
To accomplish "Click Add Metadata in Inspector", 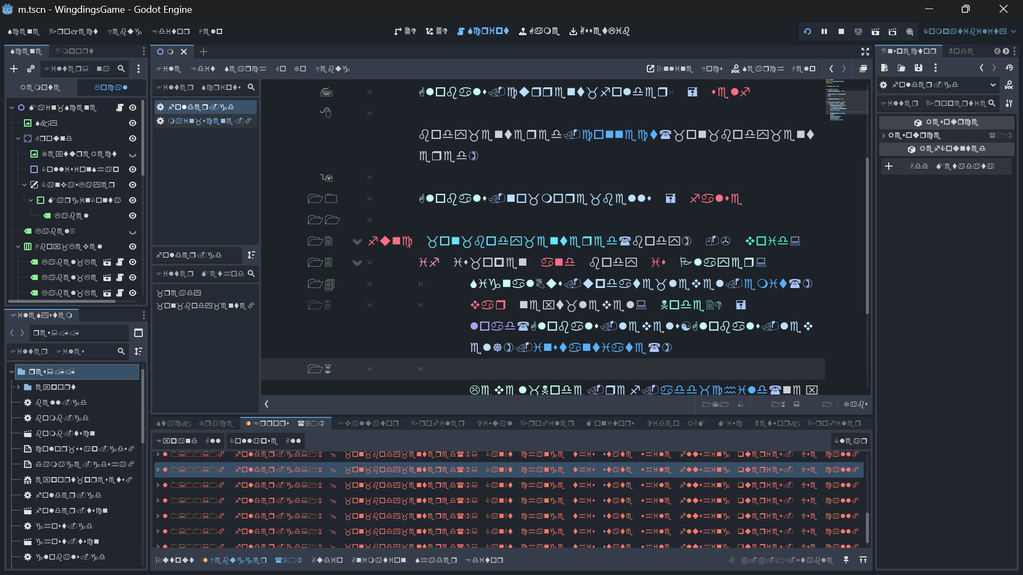I will coord(946,166).
